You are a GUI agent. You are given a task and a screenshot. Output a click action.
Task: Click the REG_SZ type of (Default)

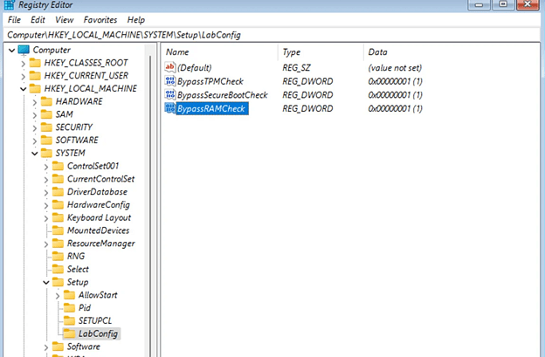pos(296,68)
